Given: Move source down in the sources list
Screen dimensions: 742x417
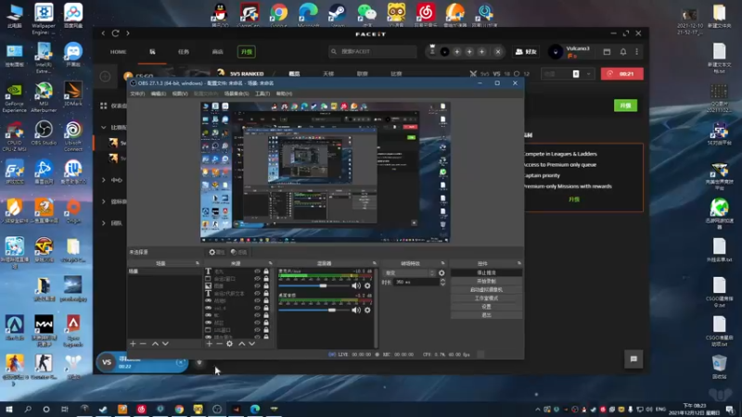Looking at the screenshot, I should pos(251,344).
